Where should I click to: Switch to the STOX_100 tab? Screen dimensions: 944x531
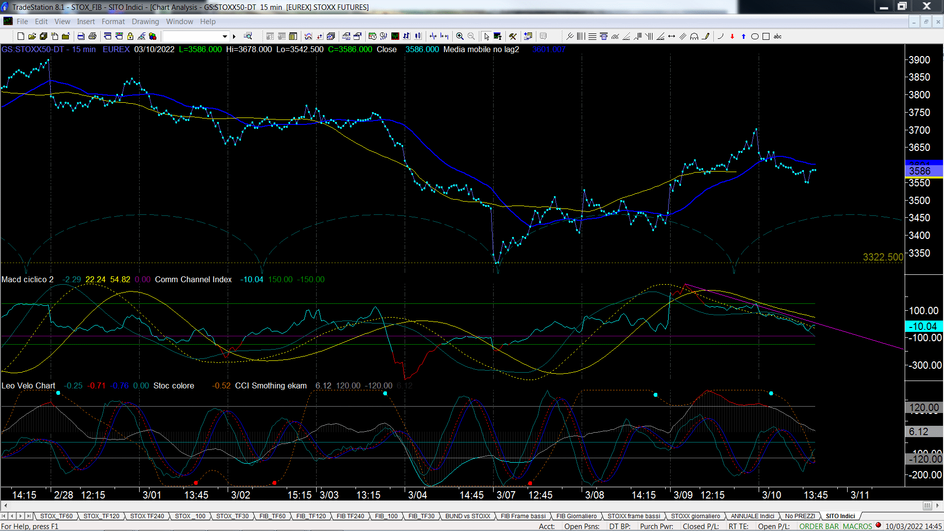tap(190, 516)
